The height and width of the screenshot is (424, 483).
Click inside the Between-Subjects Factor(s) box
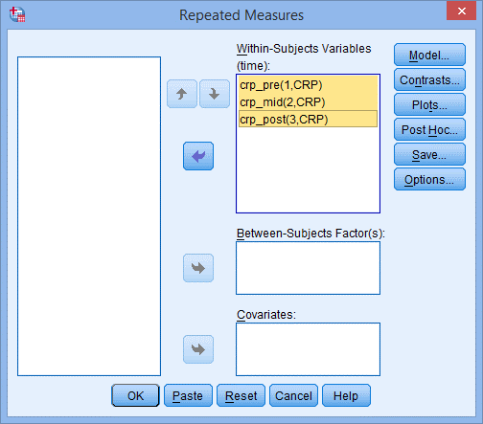tap(308, 268)
